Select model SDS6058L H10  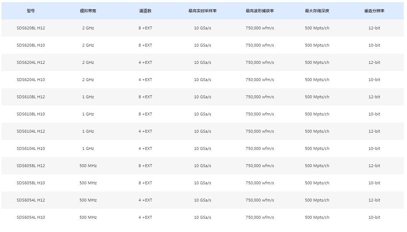31,183
